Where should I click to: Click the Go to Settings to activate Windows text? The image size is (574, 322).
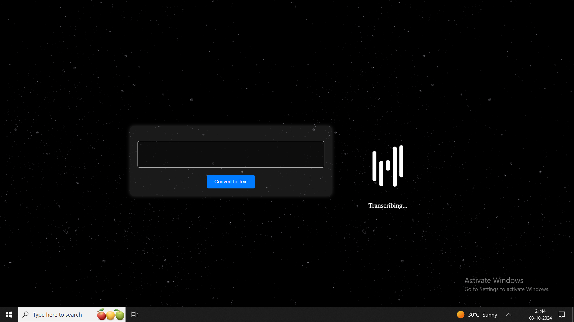click(x=507, y=289)
